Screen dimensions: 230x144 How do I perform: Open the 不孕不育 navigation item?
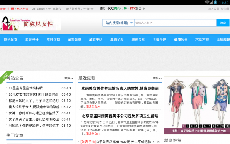tap(202, 40)
